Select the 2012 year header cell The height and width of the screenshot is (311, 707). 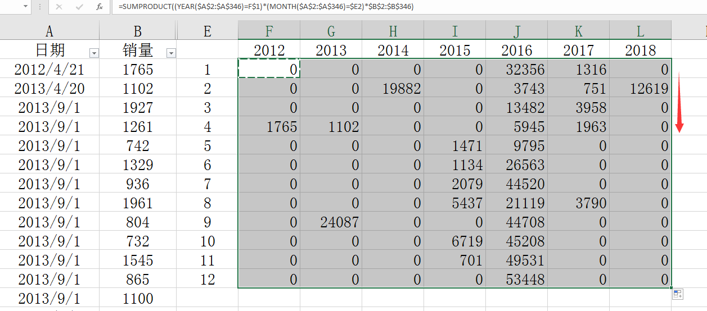269,50
